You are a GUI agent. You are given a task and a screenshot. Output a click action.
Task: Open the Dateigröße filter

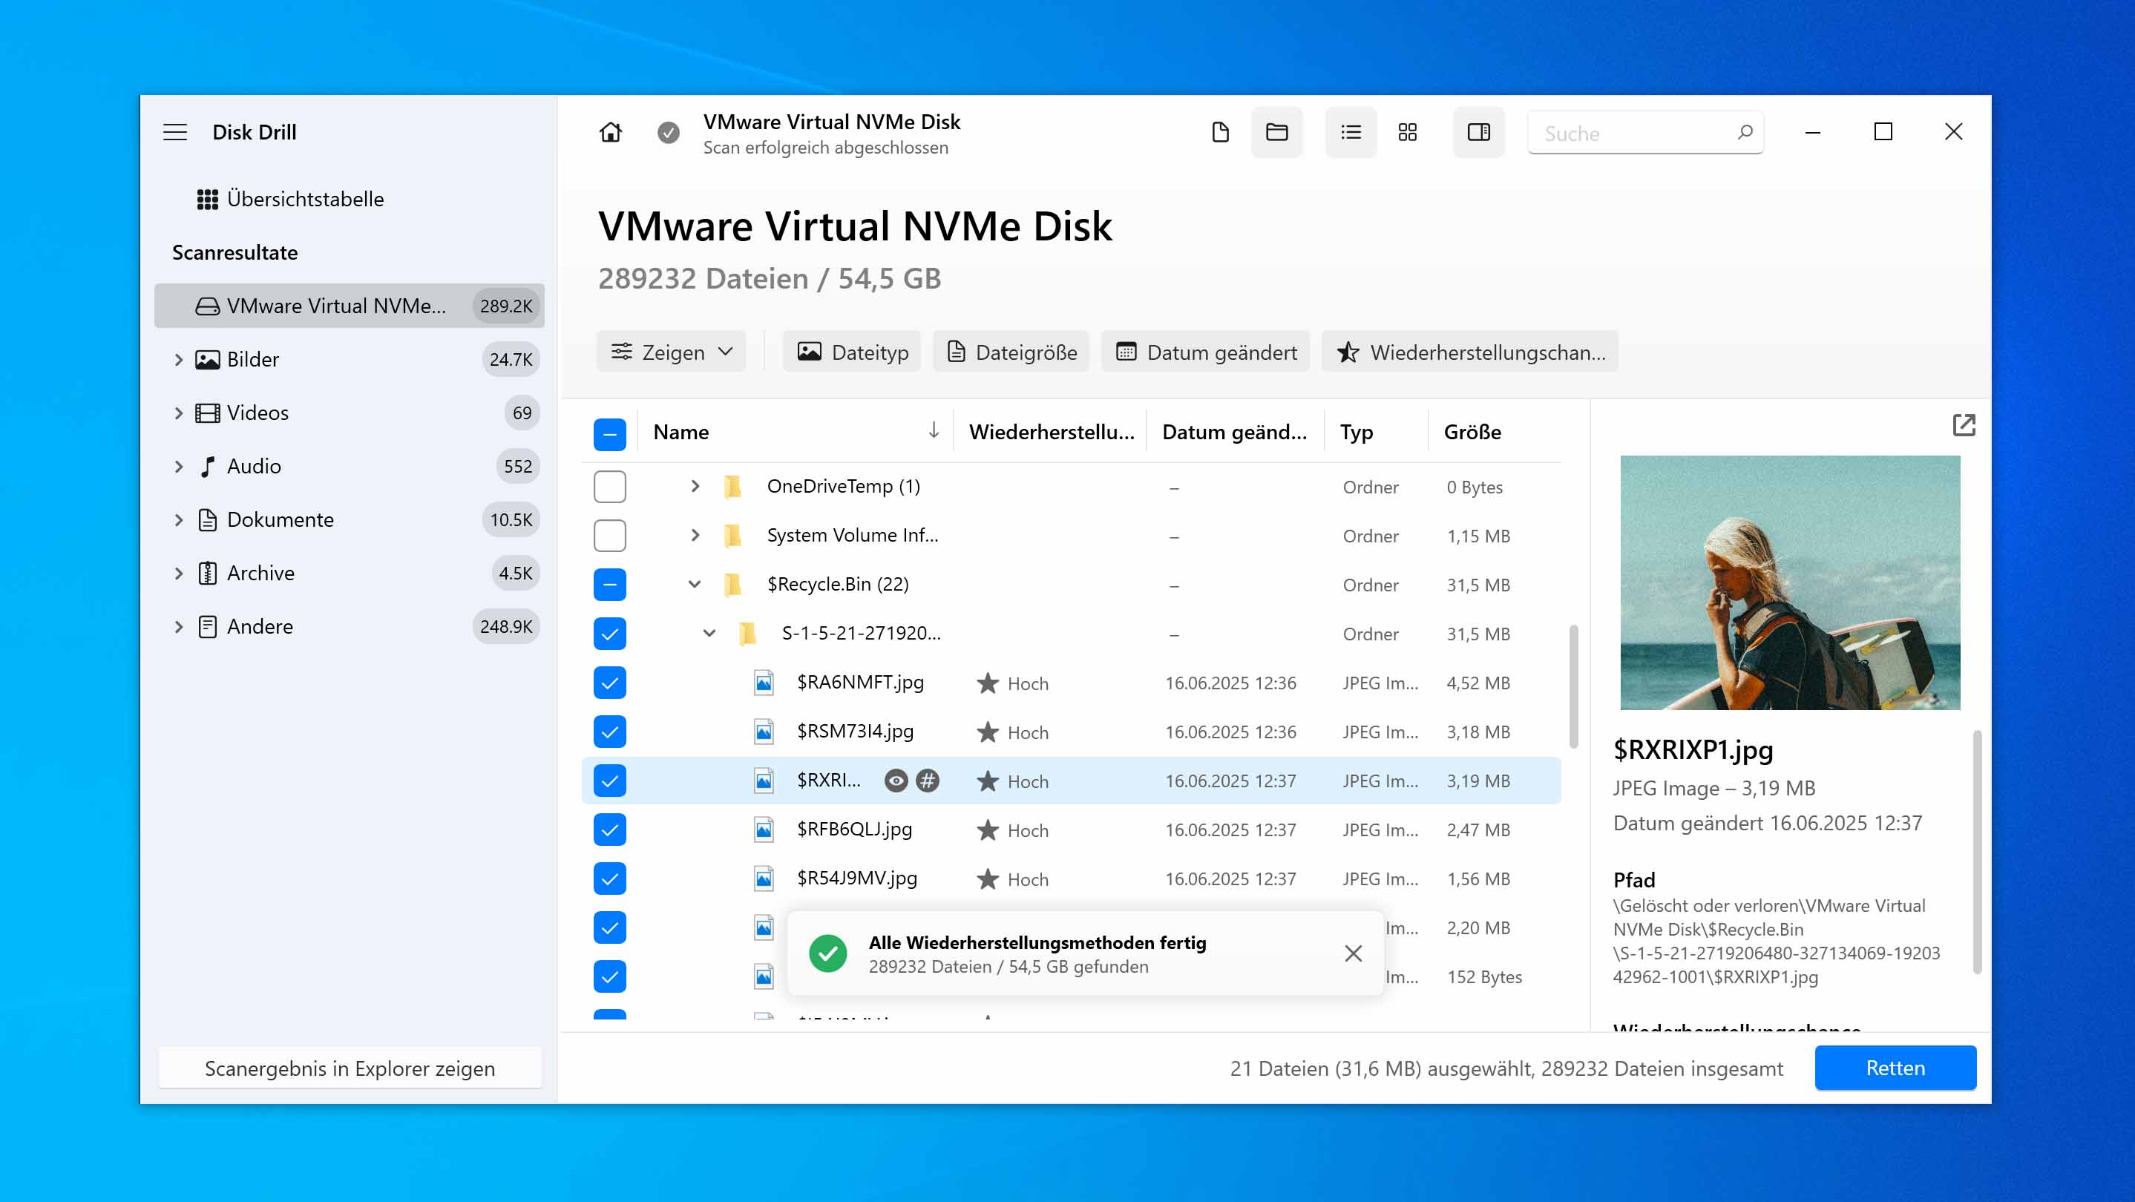tap(1011, 352)
